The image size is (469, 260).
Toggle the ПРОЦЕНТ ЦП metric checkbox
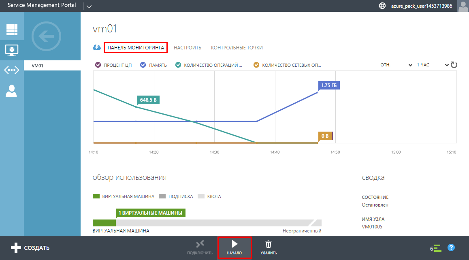click(98, 65)
